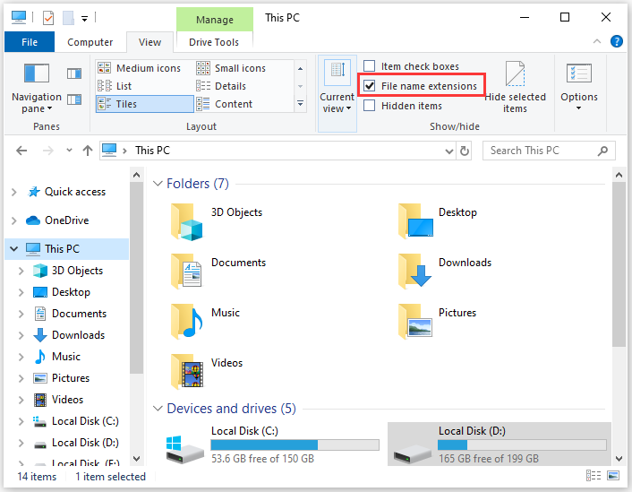Select Small icons layout
632x492 pixels.
(231, 68)
